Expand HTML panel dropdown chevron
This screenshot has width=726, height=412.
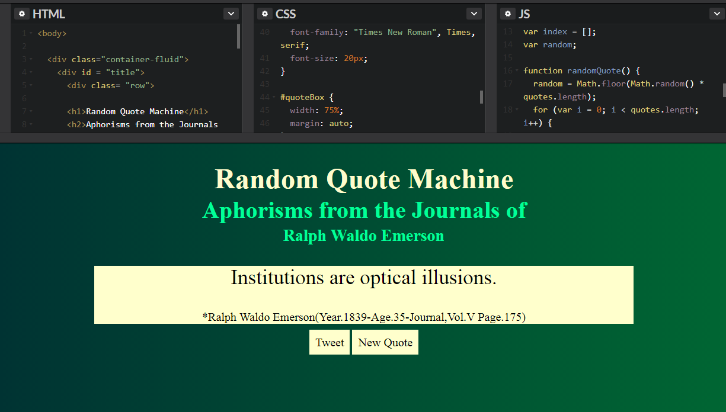pyautogui.click(x=231, y=14)
